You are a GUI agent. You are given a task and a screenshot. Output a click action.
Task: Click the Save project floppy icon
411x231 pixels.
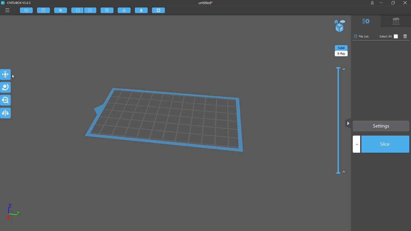[43, 10]
